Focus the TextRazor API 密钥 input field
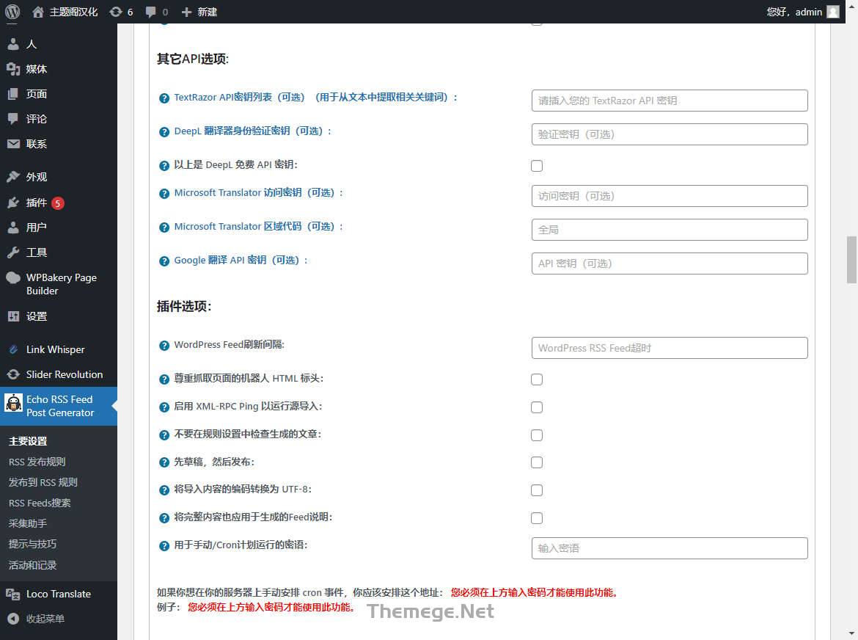The width and height of the screenshot is (858, 640). coord(670,101)
